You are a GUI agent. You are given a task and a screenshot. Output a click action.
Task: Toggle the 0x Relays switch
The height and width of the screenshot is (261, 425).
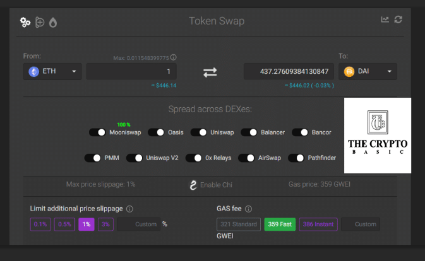click(193, 158)
